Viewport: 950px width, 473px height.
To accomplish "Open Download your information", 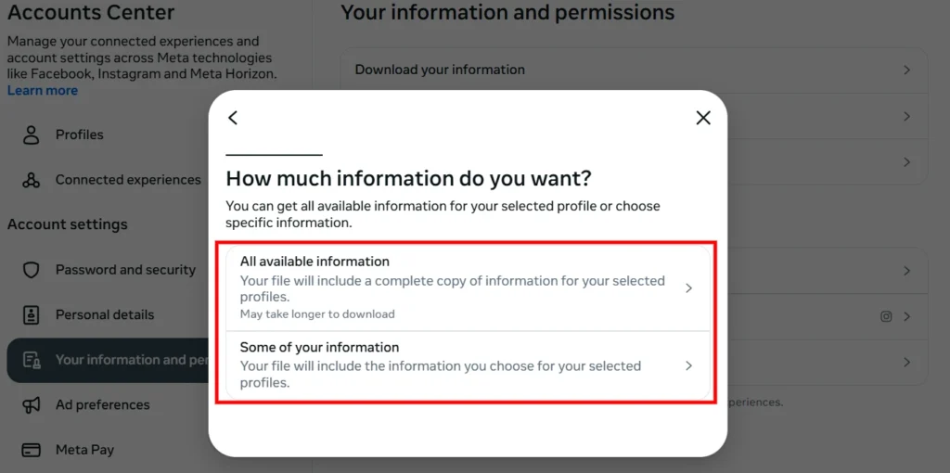I will [634, 70].
